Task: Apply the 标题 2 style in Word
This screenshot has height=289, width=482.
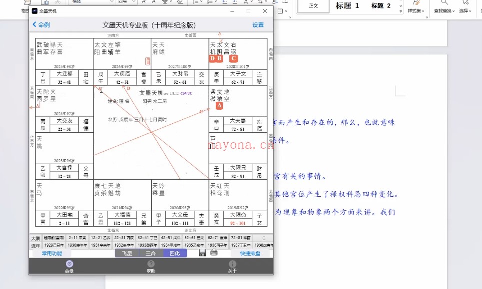Action: [381, 6]
